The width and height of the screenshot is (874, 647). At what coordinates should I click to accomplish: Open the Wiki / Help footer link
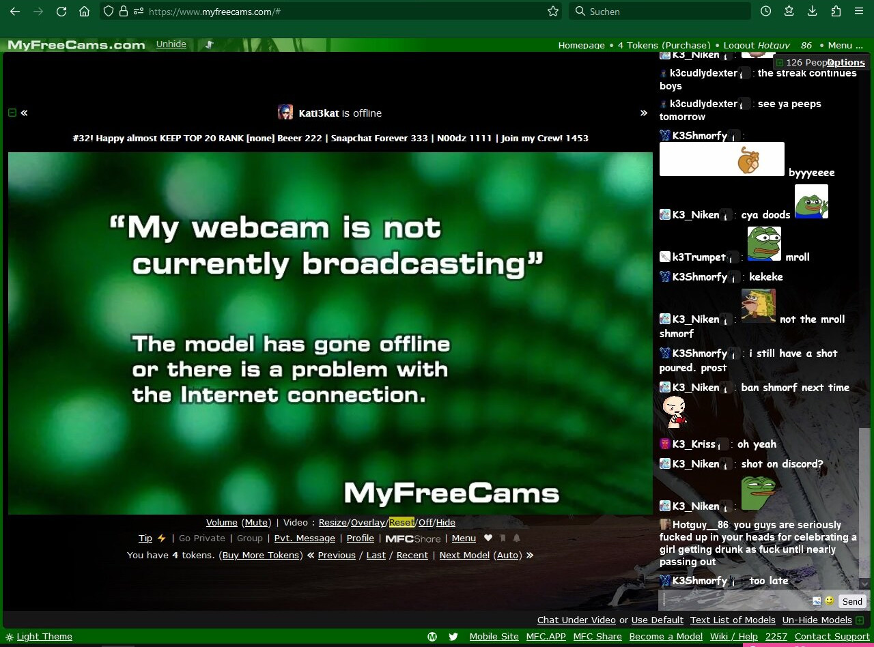pos(734,637)
